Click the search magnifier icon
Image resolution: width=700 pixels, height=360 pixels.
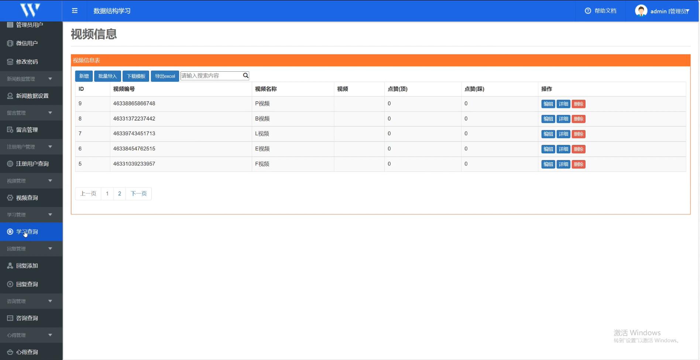pyautogui.click(x=246, y=75)
